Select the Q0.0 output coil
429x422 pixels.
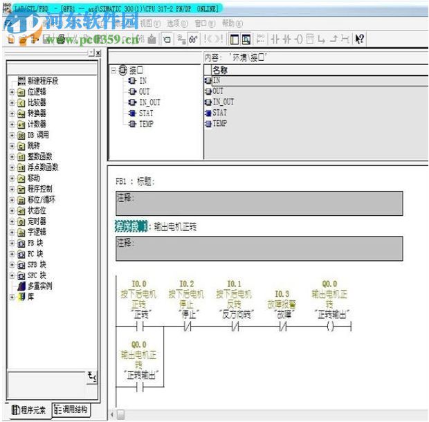[x=331, y=327]
